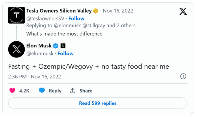The height and width of the screenshot is (117, 197).
Task: Click the 2:36 PM Nov 16, 2022 timestamp
Action: 34,77
